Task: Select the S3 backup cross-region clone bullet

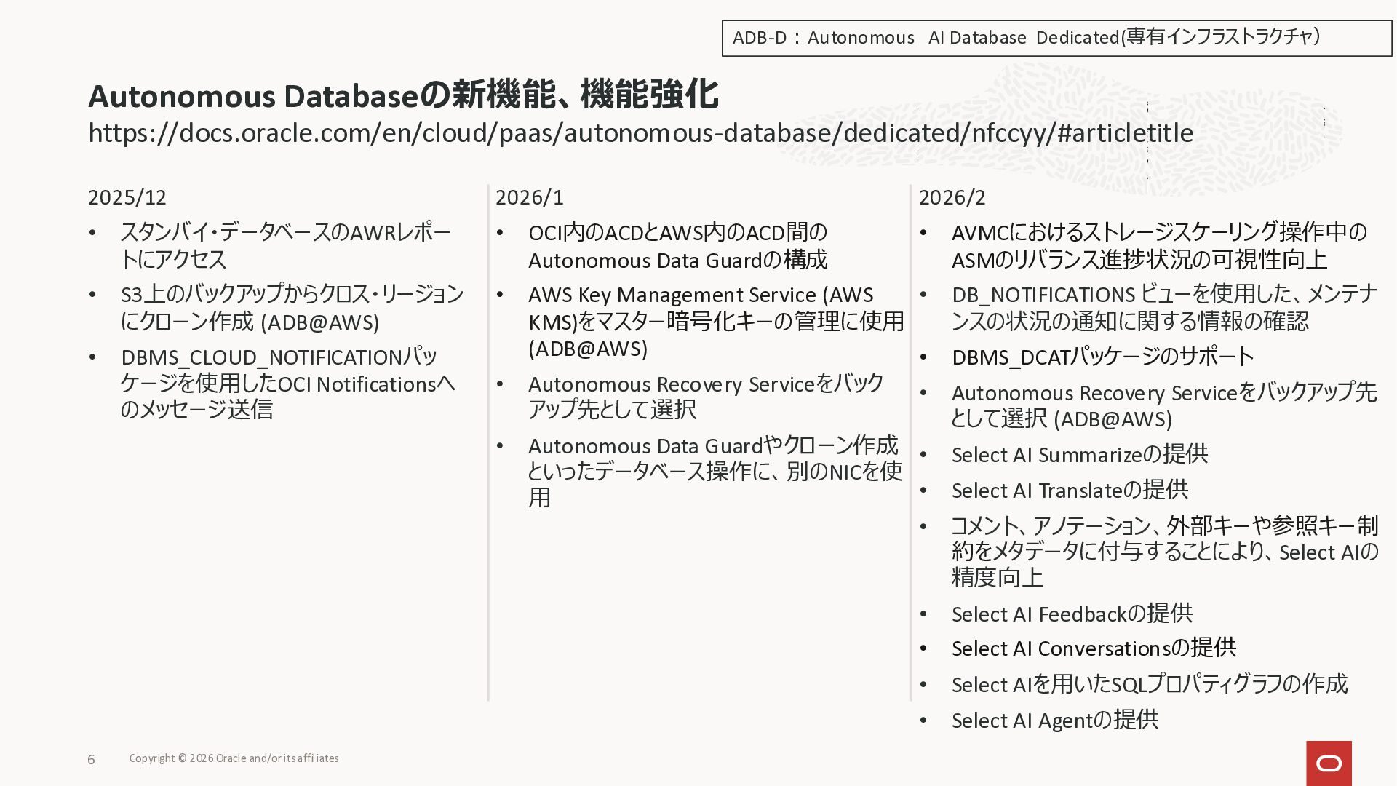Action: [291, 307]
